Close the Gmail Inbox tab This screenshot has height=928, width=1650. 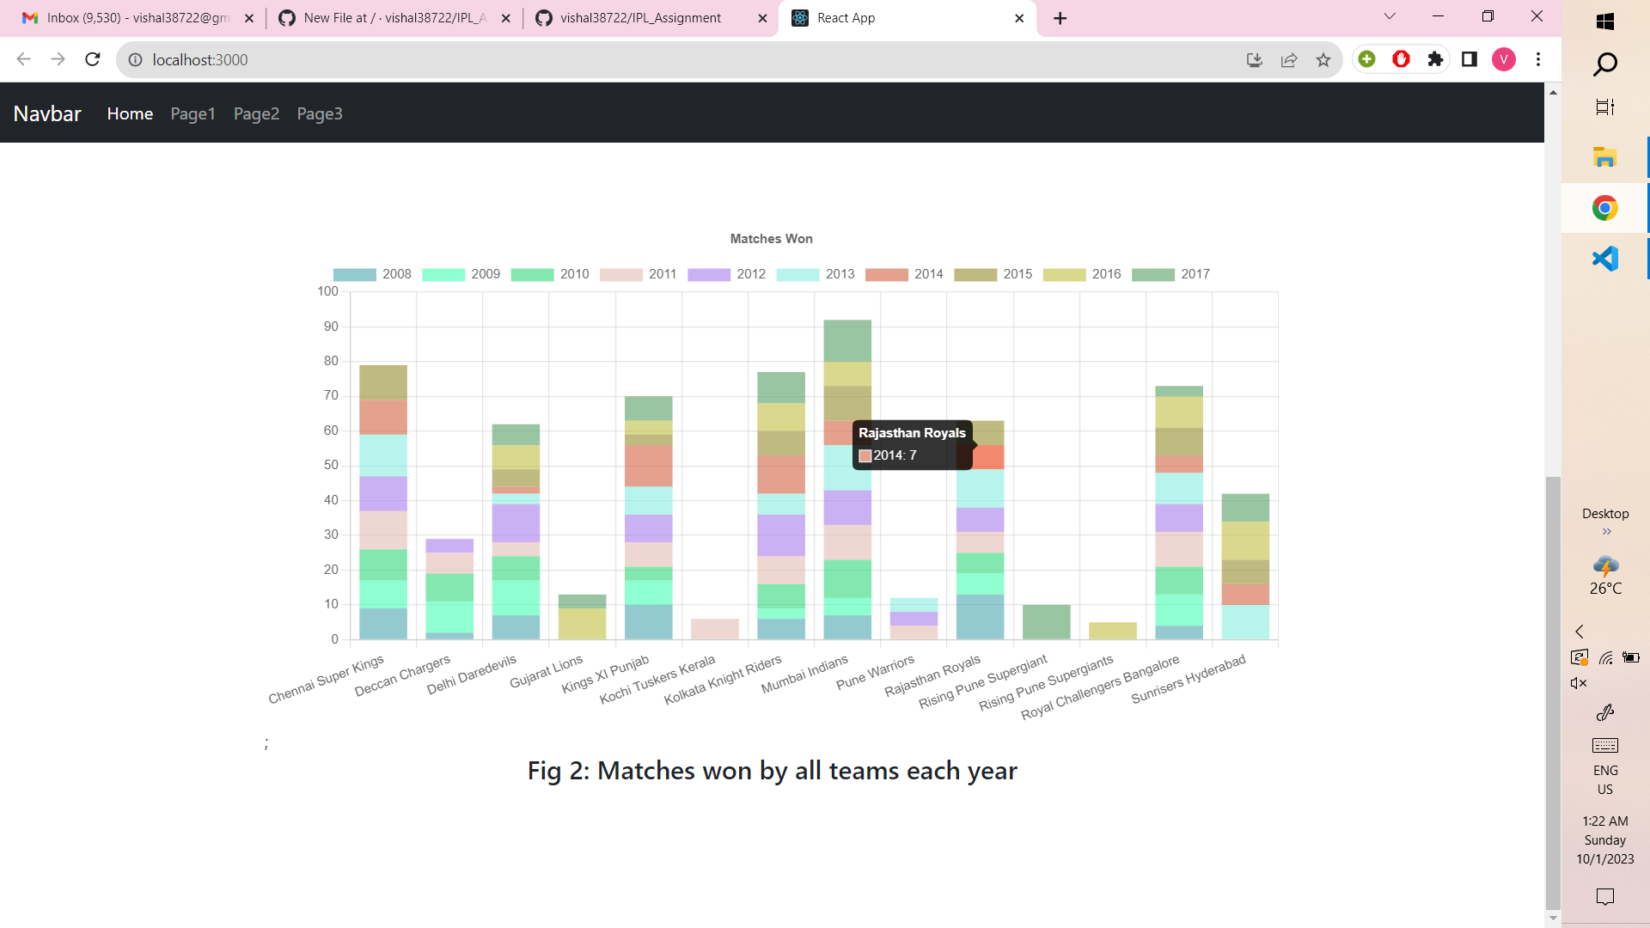click(249, 18)
